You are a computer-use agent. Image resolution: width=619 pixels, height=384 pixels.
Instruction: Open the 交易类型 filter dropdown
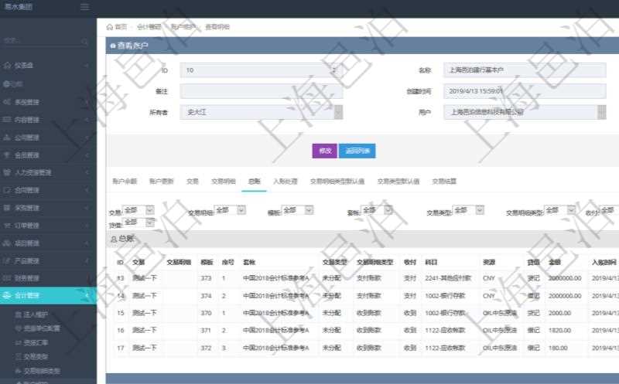pyautogui.click(x=468, y=210)
